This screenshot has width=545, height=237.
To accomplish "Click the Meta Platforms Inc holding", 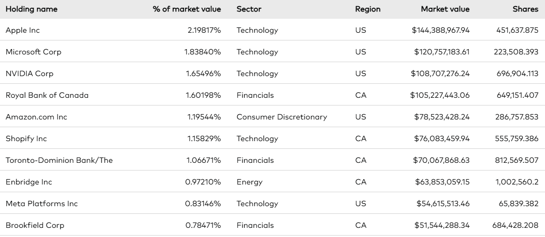I will point(42,204).
